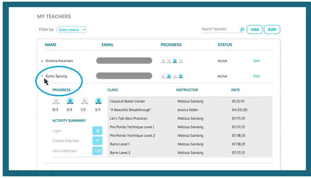Image resolution: width=311 pixels, height=178 pixels.
Task: Click Edit link for Kristina Koumaev
Action: [x=256, y=61]
